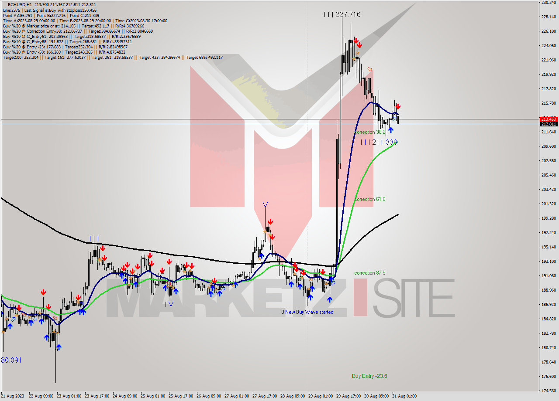Click the 209.600 price axis label
The width and height of the screenshot is (559, 401).
coord(548,146)
